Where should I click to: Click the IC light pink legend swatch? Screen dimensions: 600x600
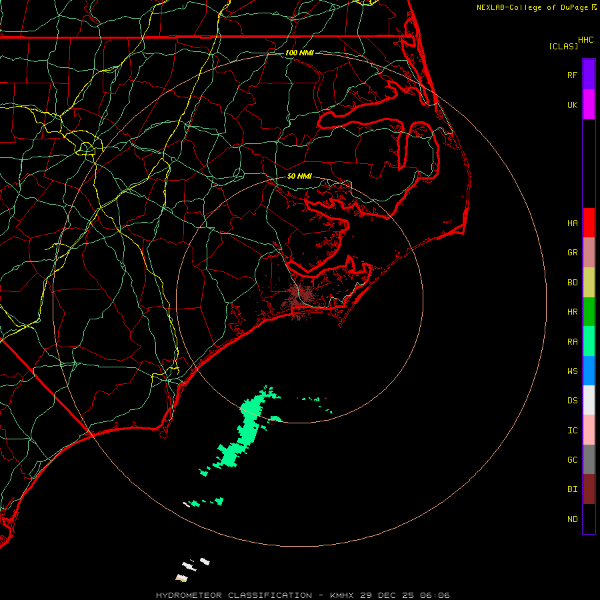[589, 430]
